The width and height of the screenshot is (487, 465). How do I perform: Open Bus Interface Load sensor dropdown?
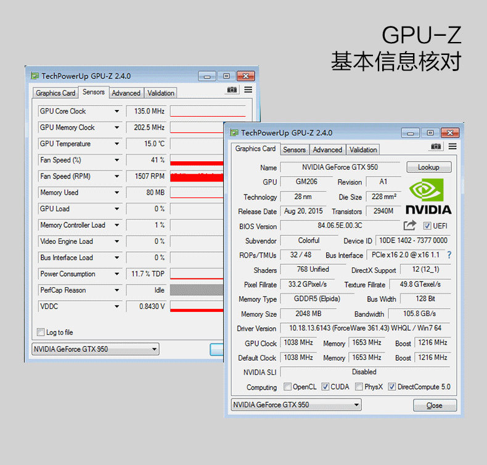tap(117, 258)
